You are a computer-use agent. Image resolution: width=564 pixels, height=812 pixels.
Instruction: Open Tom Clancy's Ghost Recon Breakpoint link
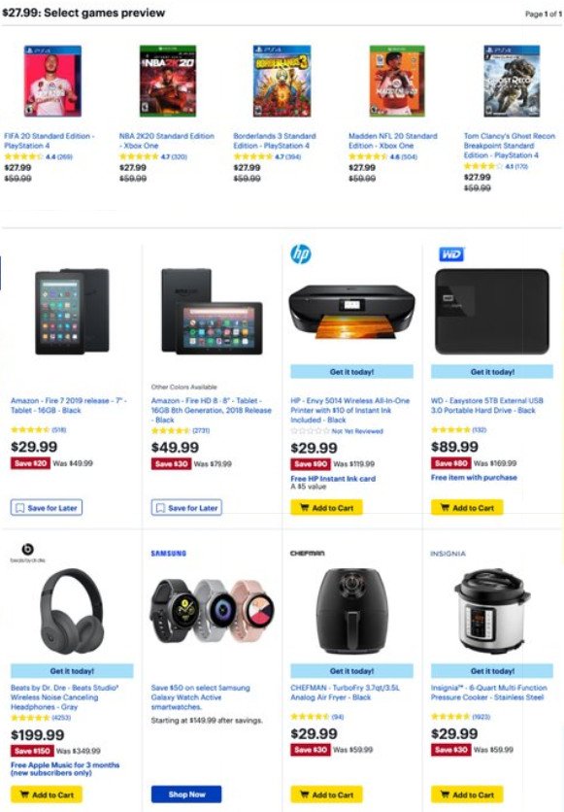pos(509,146)
